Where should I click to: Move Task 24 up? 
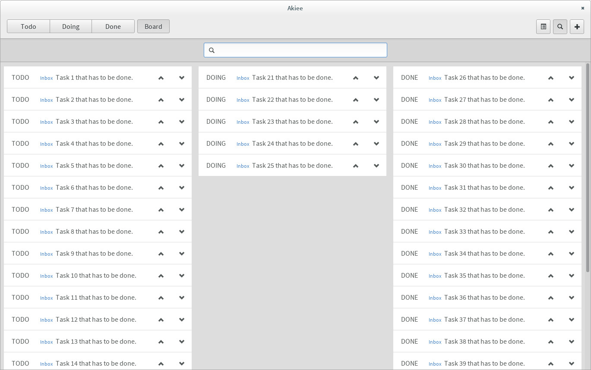pos(356,144)
